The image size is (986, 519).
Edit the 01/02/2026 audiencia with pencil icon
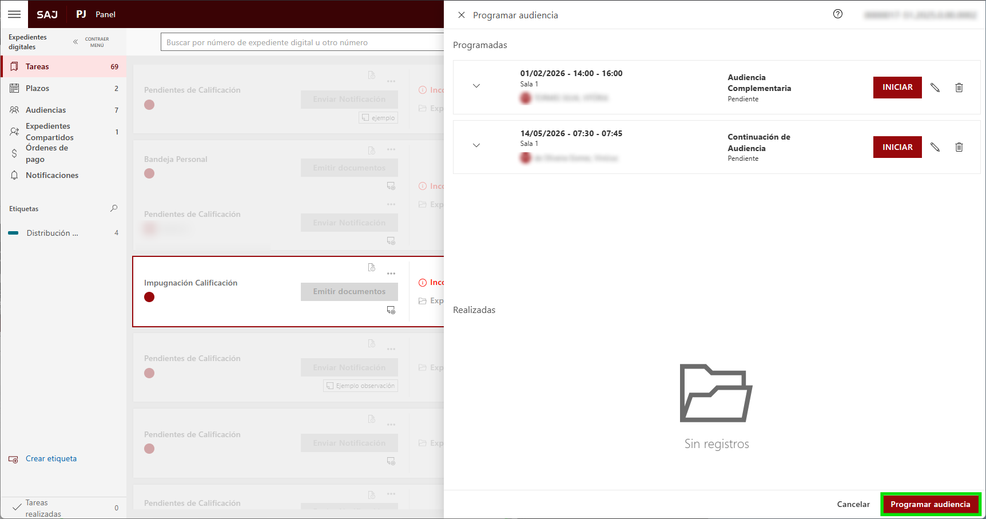coord(935,88)
